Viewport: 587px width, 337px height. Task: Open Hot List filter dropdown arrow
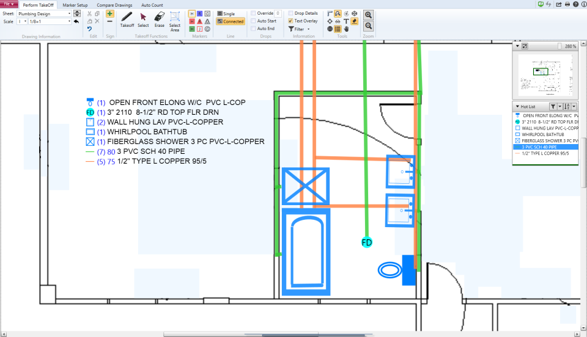559,106
